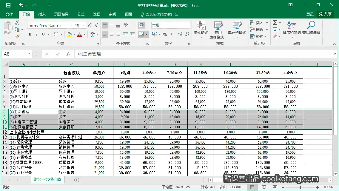The height and width of the screenshot is (191, 339).
Task: Click the Copy icon in clipboard group
Action: (x=17, y=30)
